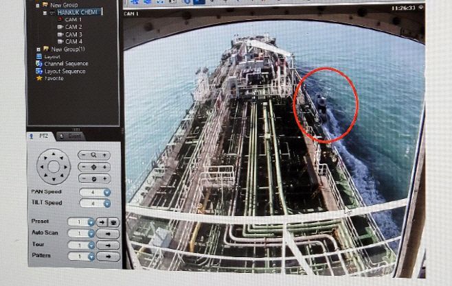Click iris plus button
452x286 pixels.
[x=105, y=179]
